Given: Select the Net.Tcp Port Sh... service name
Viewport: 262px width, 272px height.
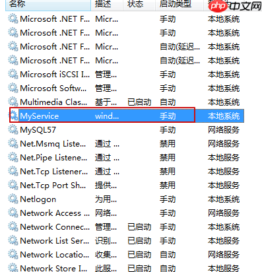Looking at the screenshot, I should click(x=53, y=186).
